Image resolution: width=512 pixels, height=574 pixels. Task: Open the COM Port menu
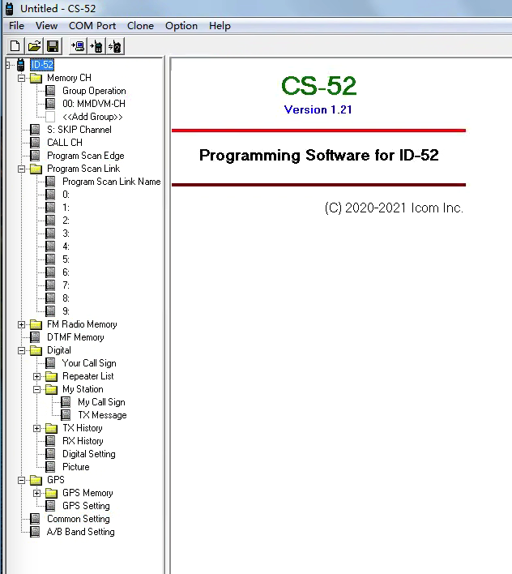92,26
